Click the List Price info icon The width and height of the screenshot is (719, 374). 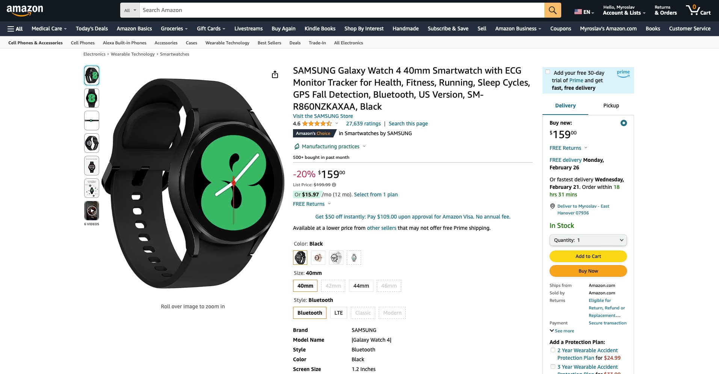tap(334, 185)
